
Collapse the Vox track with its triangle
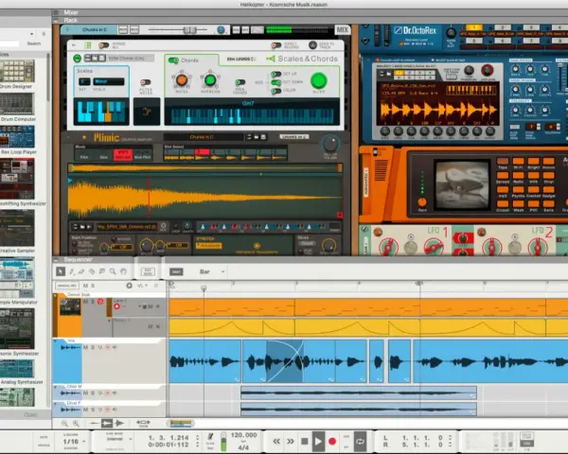point(56,341)
